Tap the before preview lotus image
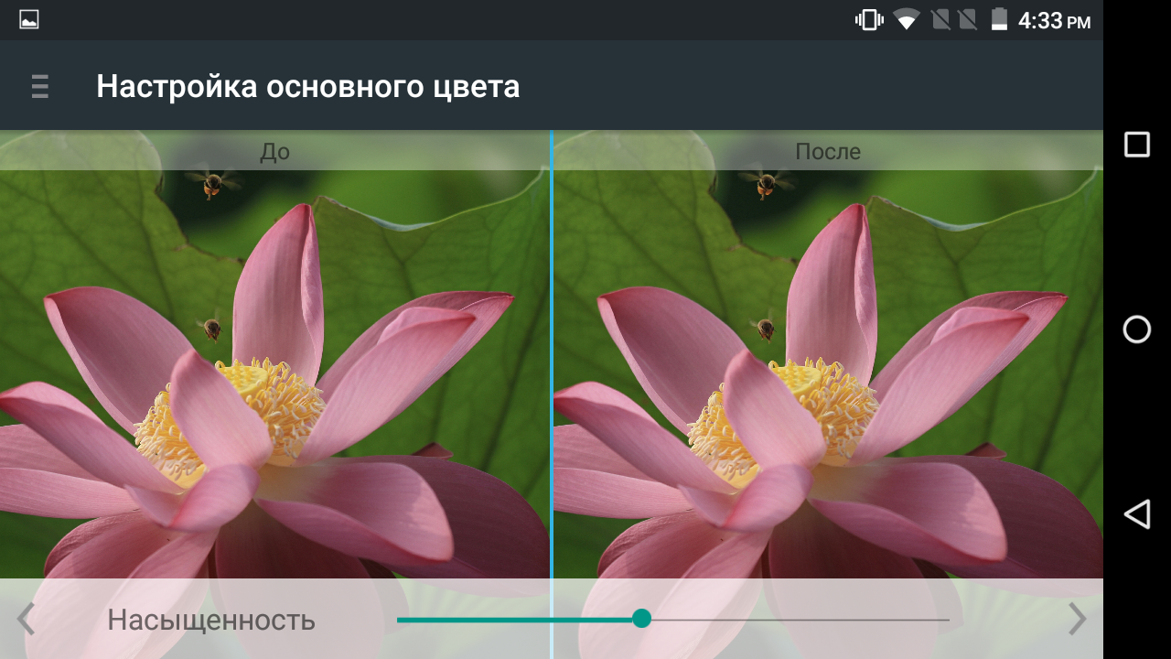This screenshot has height=659, width=1171. point(274,375)
